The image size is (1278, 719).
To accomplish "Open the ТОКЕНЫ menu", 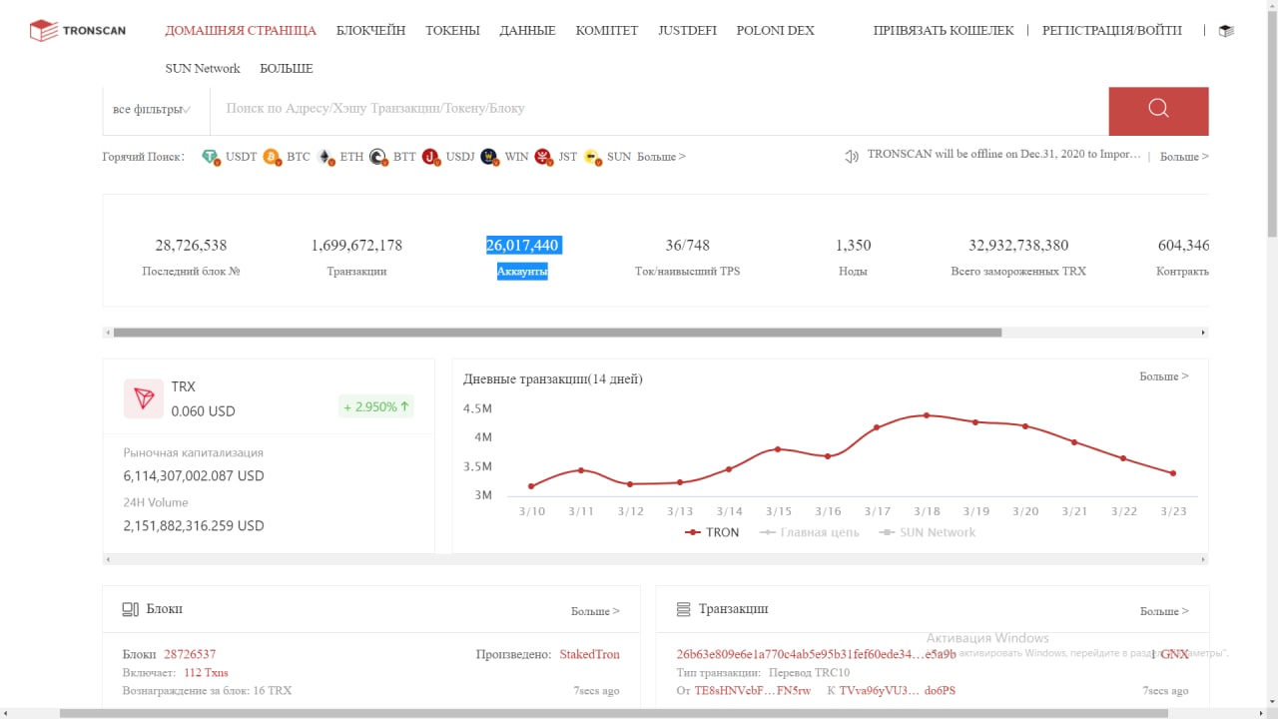I will pos(452,31).
